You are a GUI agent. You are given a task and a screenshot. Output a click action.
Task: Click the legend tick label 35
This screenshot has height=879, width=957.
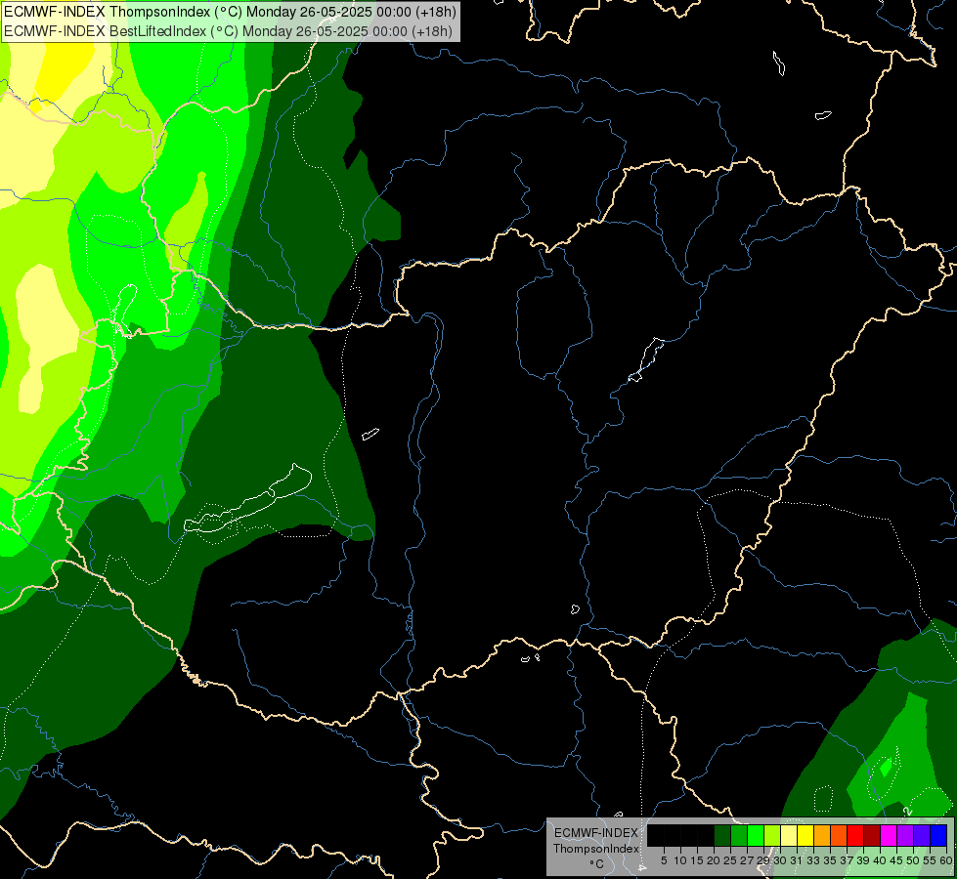(830, 860)
